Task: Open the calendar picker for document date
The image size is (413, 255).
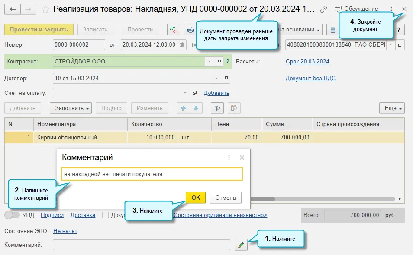Action: tap(181, 44)
